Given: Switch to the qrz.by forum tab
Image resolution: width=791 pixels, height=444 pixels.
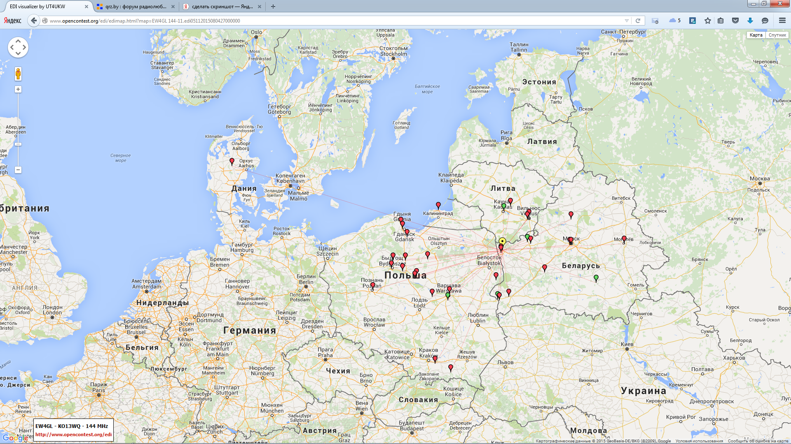Looking at the screenshot, I should tap(136, 7).
